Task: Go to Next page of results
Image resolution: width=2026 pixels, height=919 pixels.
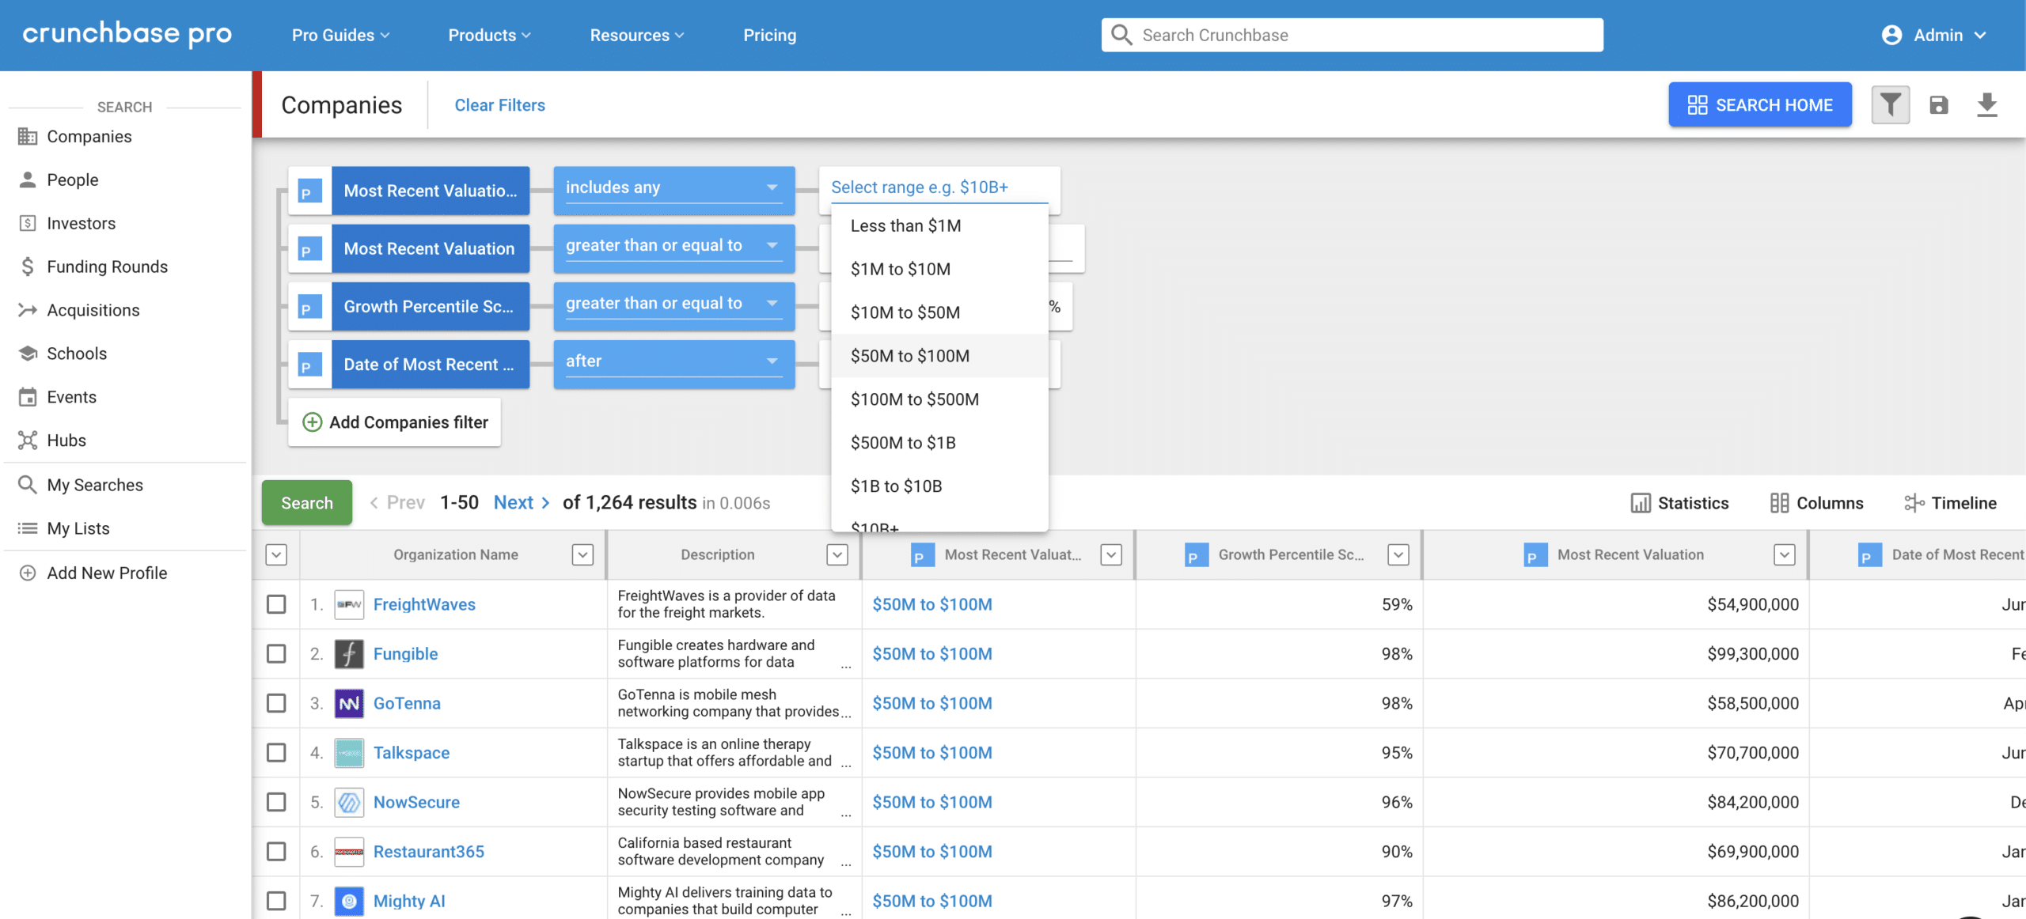Action: [x=521, y=503]
